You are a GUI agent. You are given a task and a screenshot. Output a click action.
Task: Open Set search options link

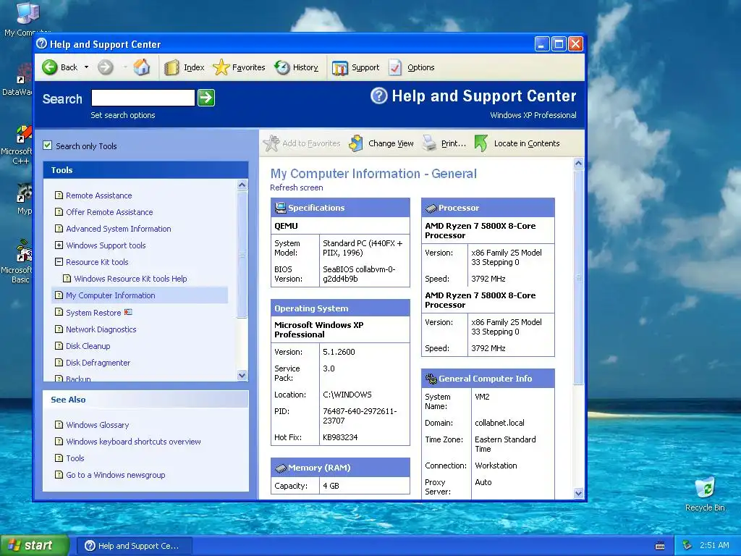pyautogui.click(x=123, y=115)
